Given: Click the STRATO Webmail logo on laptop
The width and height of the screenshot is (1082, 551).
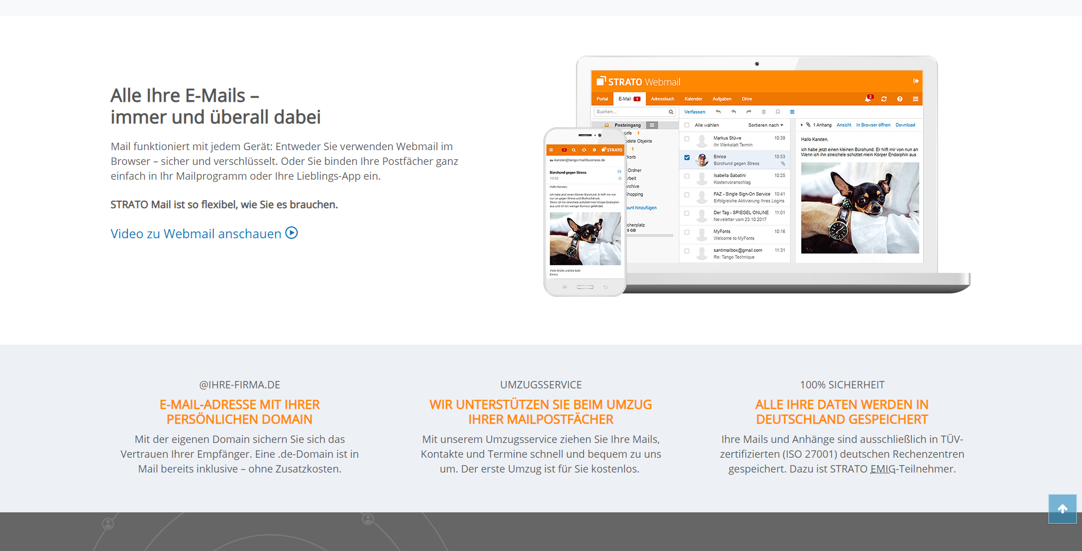Looking at the screenshot, I should pyautogui.click(x=638, y=81).
